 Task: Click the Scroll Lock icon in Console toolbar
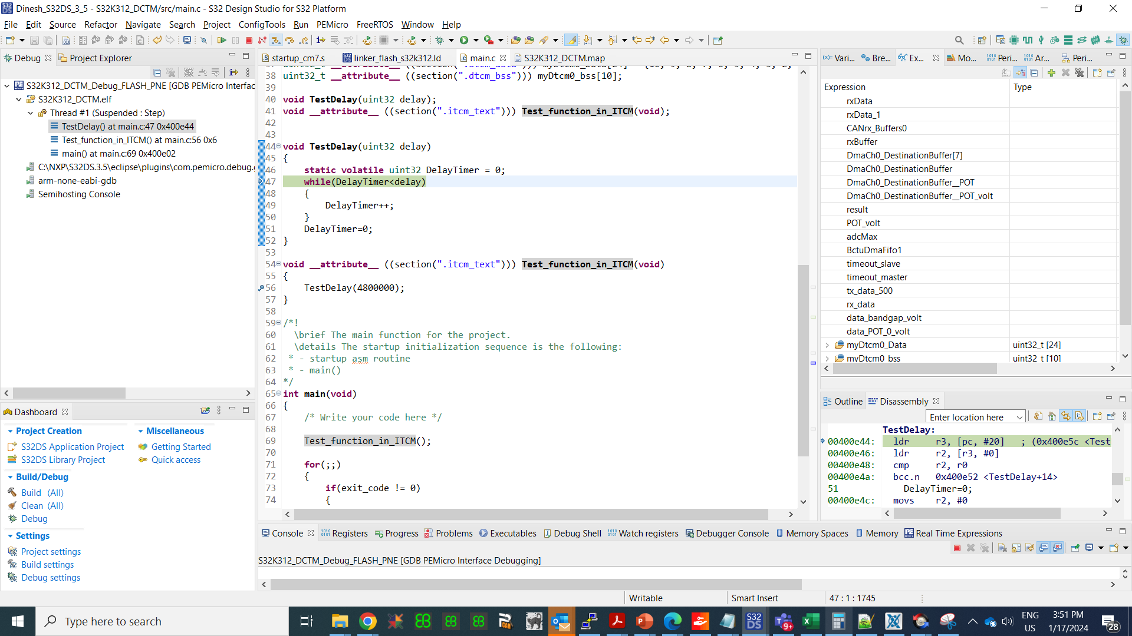click(x=1016, y=548)
